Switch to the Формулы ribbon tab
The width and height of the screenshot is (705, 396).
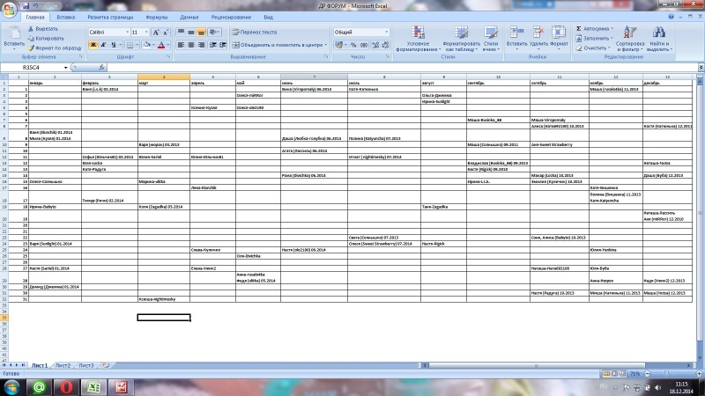(156, 17)
